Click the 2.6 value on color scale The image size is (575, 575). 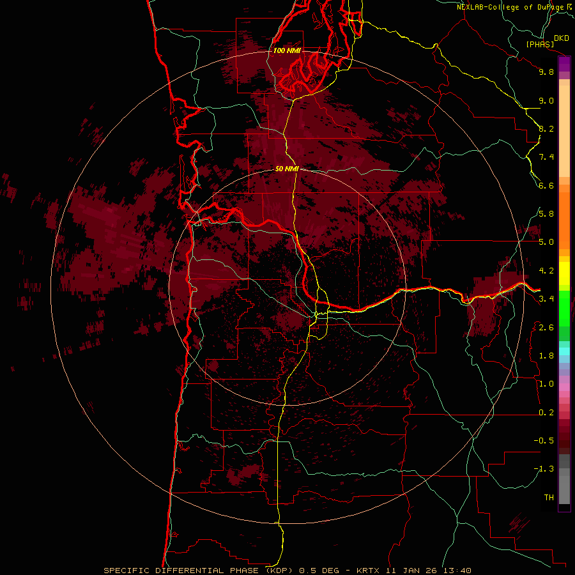click(546, 327)
